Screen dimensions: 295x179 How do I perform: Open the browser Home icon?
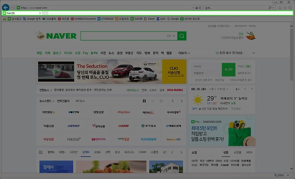pos(280,8)
